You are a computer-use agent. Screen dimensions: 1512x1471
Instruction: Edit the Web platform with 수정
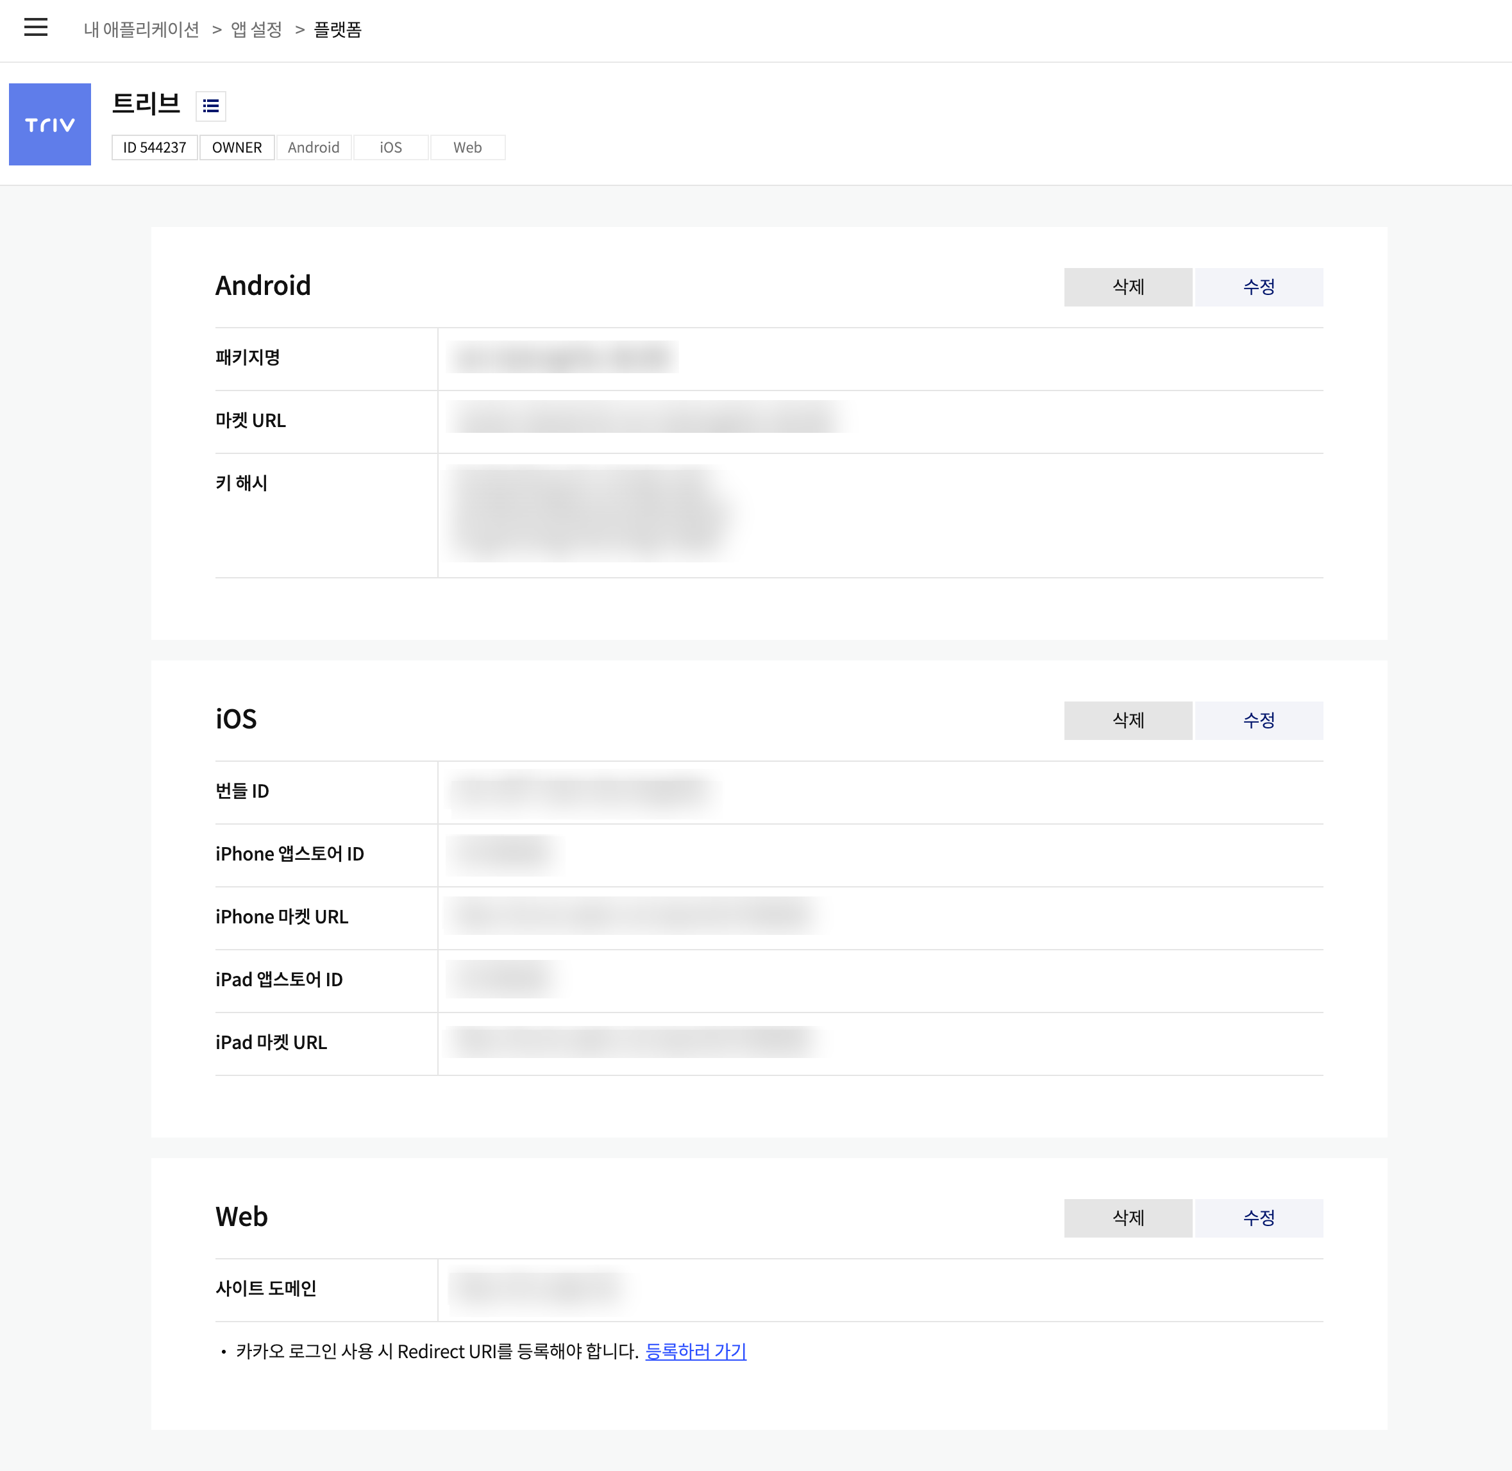point(1258,1218)
